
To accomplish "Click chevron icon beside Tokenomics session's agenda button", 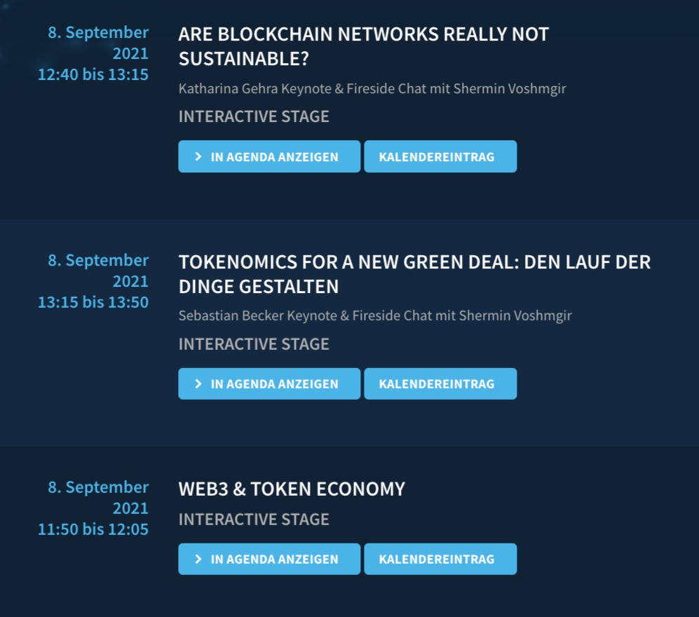I will (x=198, y=384).
